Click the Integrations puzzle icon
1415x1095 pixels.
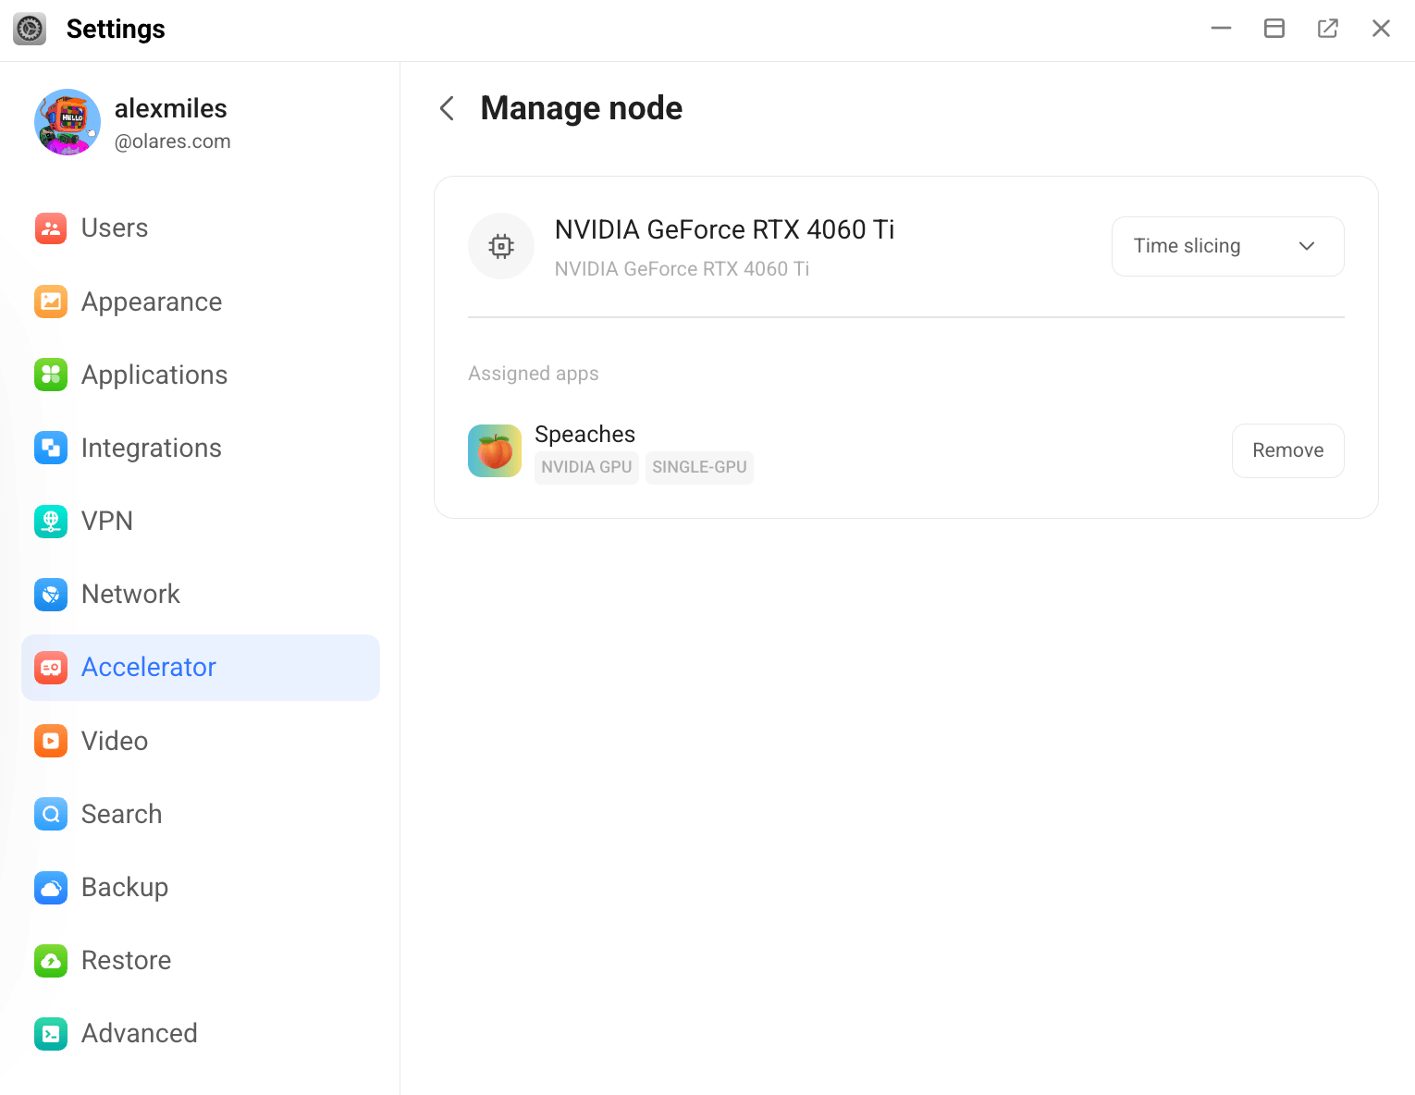coord(51,448)
